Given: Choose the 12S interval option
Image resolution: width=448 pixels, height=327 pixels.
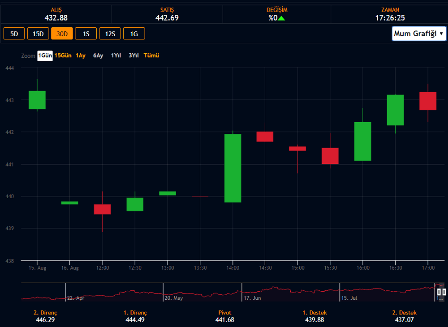Looking at the screenshot, I should (x=110, y=34).
